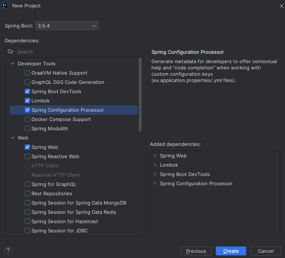Focus the dependency Search field
This screenshot has height=258, width=285.
click(74, 52)
